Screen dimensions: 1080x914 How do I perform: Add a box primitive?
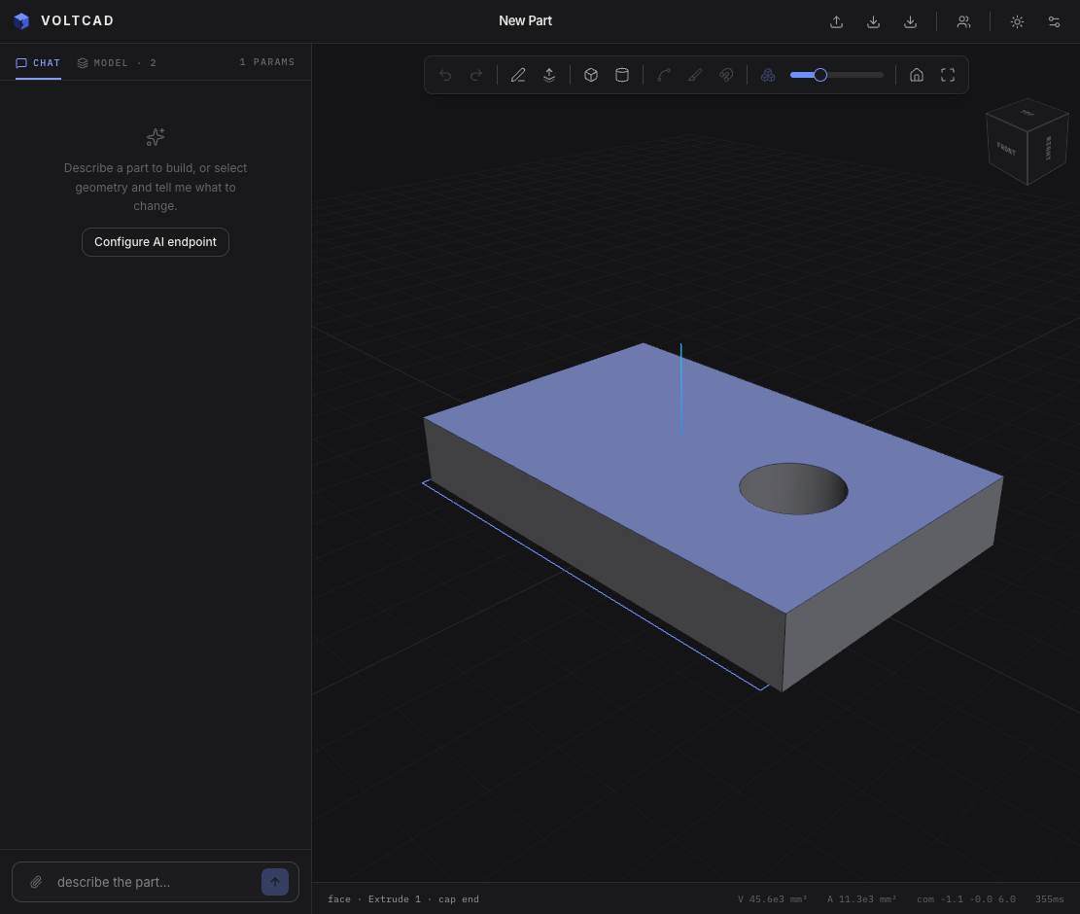click(591, 75)
